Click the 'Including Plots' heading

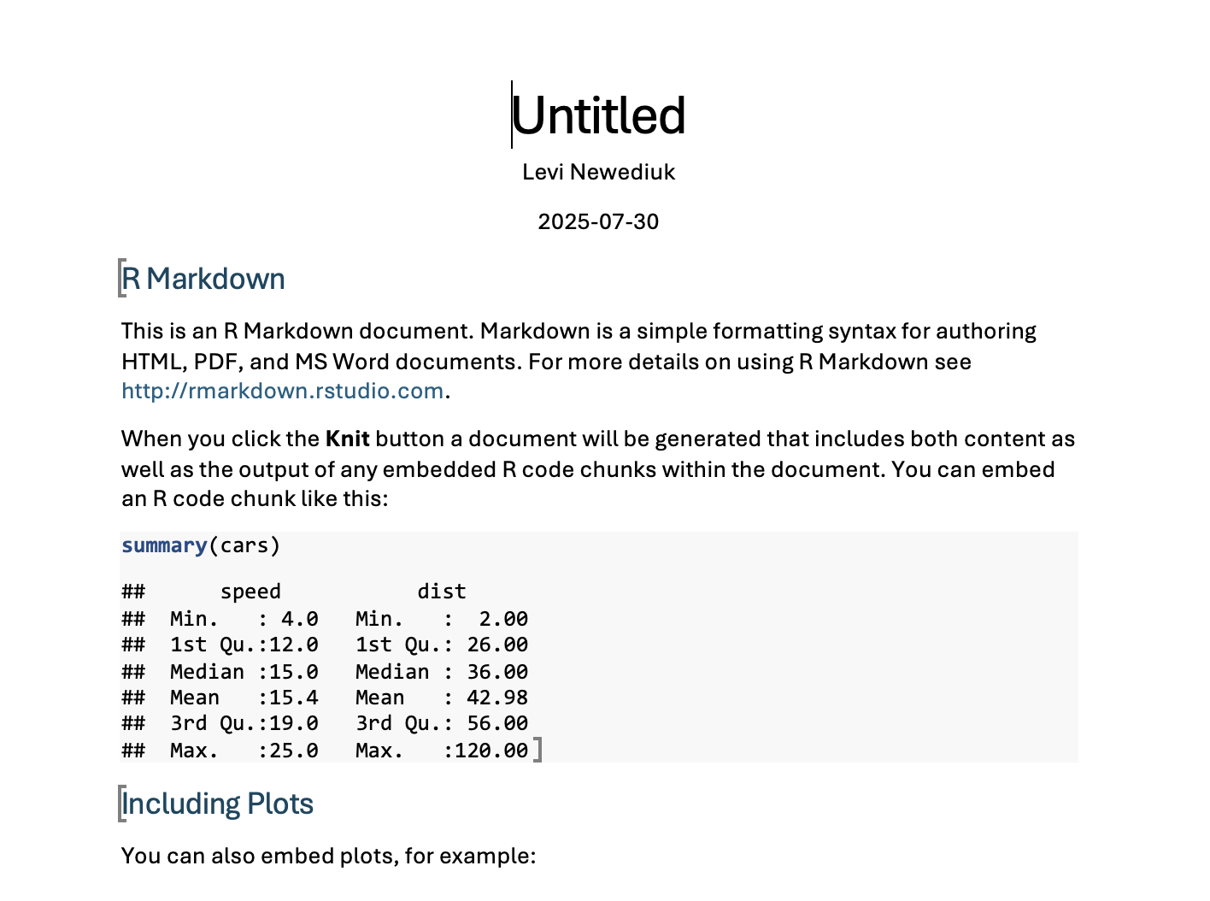pyautogui.click(x=218, y=804)
